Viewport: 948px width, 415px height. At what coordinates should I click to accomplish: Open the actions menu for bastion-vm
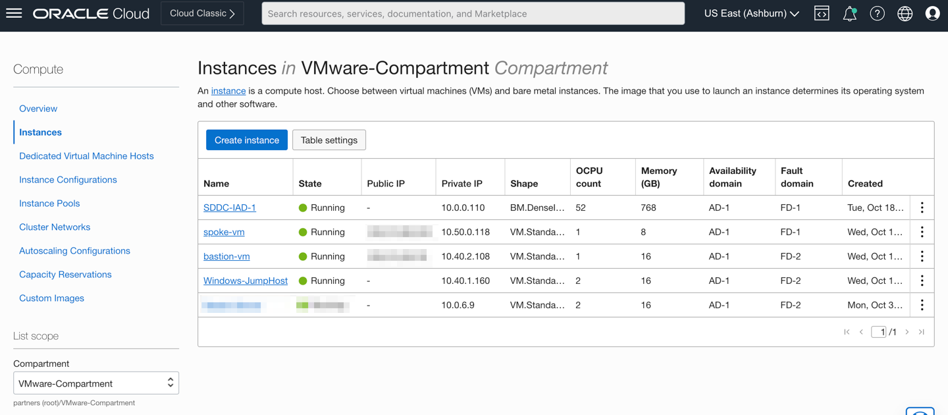pyautogui.click(x=922, y=256)
